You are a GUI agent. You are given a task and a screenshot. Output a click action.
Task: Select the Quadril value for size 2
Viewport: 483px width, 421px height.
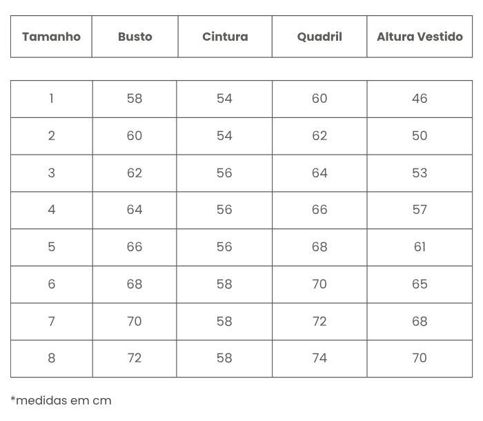tap(319, 136)
